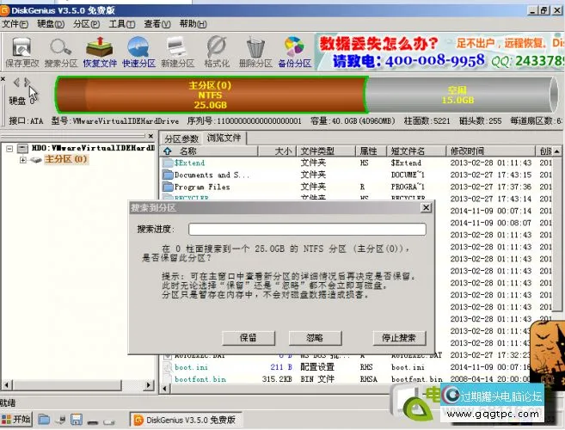The image size is (565, 430).
Task: Open the 备份分区 (backup partition) tool
Action: pos(294,52)
